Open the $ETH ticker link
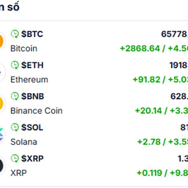Screen dimensions: 188x188 (32, 65)
